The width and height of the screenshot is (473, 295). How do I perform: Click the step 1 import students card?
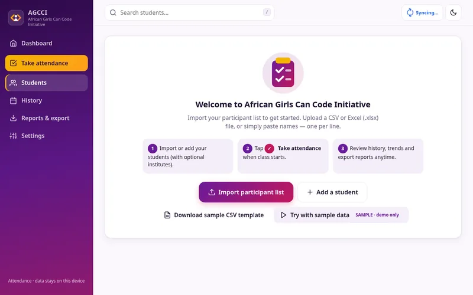pyautogui.click(x=188, y=156)
